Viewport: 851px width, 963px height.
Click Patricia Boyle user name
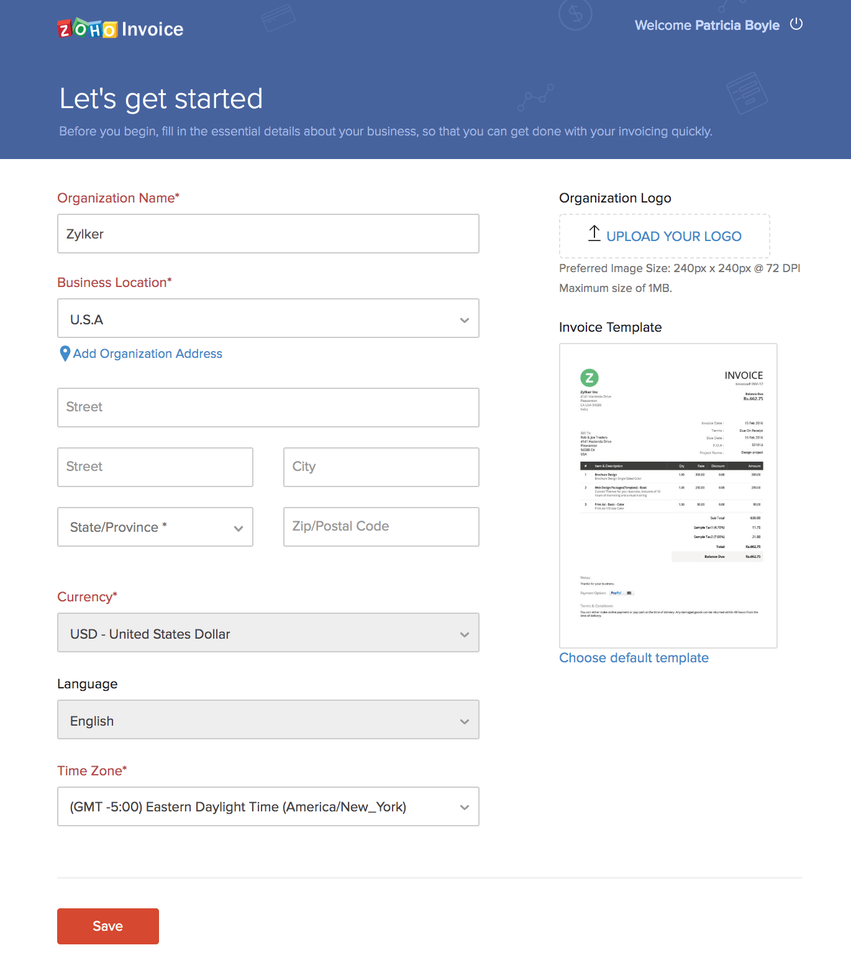point(737,25)
